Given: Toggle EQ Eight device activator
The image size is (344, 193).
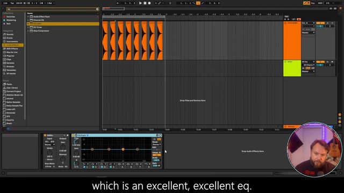Looking at the screenshot, I should [x=73, y=136].
